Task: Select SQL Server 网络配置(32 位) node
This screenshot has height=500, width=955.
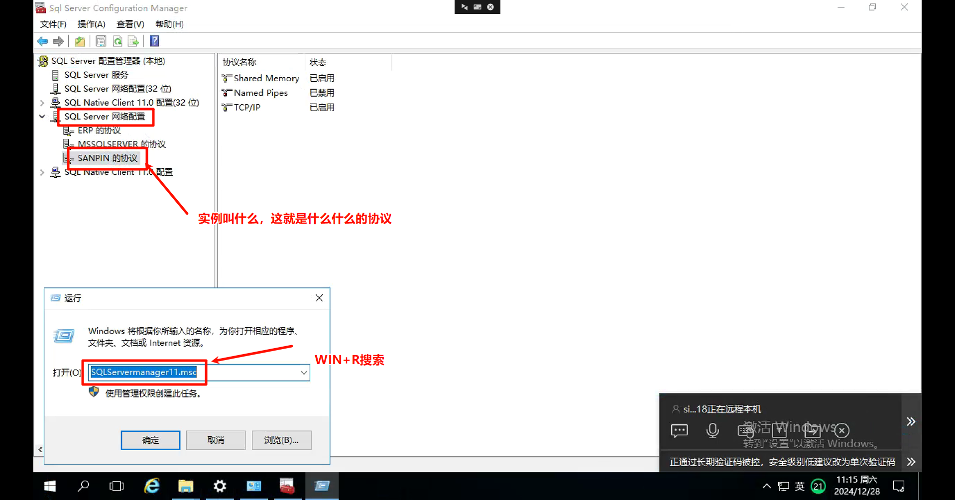Action: point(118,89)
